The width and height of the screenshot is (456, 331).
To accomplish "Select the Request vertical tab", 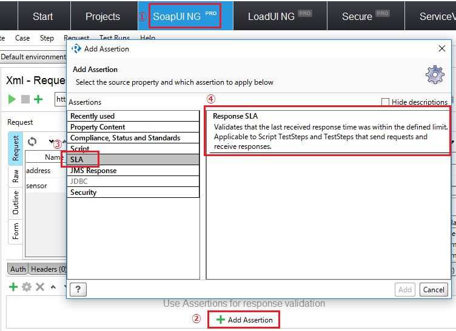I will (x=15, y=148).
